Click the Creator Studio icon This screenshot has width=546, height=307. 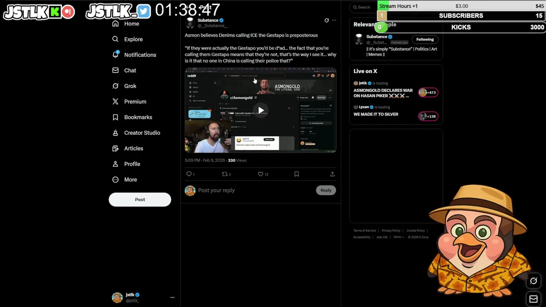[x=115, y=133]
